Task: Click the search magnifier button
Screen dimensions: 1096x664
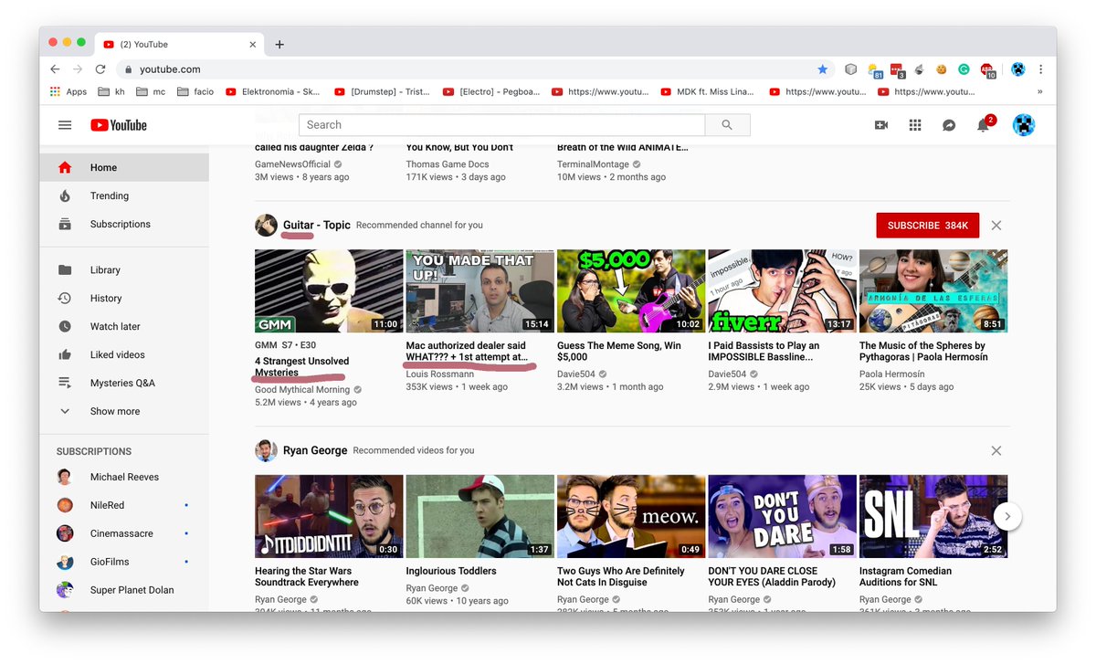Action: pos(727,125)
